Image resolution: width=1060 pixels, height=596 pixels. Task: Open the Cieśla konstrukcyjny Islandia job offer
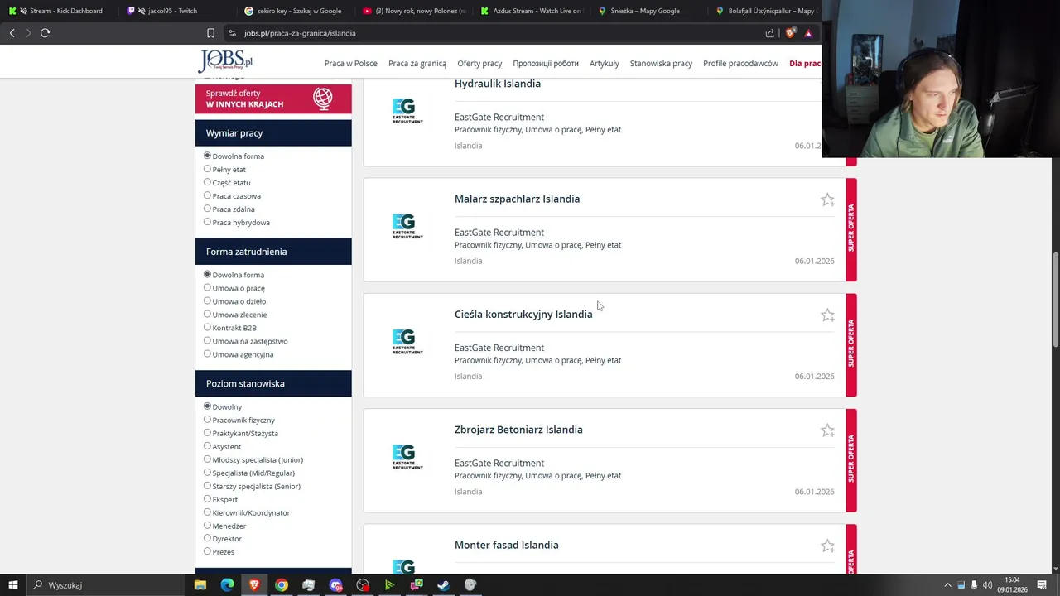pos(523,315)
